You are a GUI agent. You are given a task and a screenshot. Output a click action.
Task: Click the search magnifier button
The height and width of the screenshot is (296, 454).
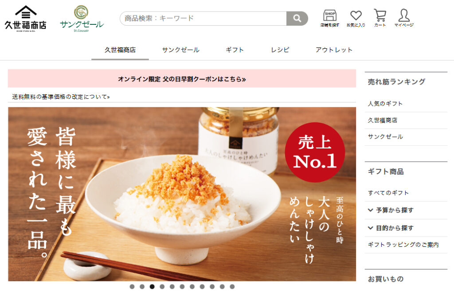click(x=297, y=19)
